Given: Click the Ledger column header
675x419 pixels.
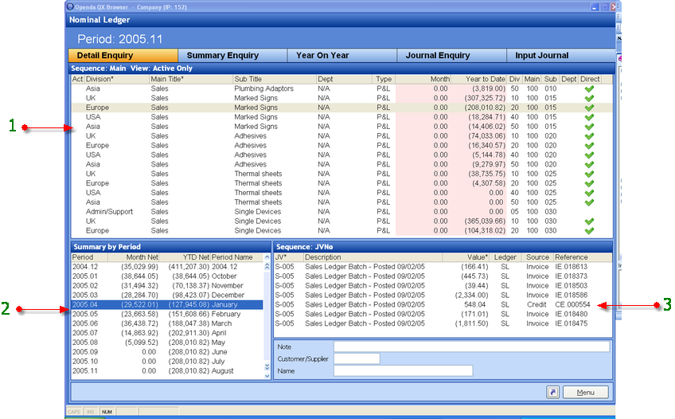Looking at the screenshot, I should pos(505,257).
